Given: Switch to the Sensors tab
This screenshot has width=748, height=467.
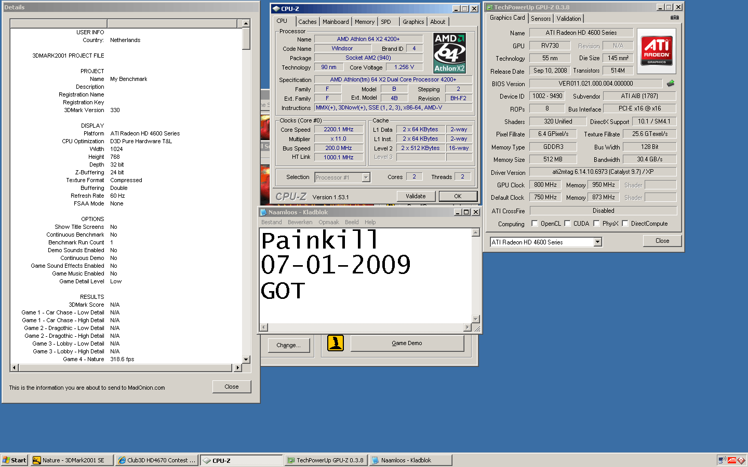Looking at the screenshot, I should click(x=541, y=19).
